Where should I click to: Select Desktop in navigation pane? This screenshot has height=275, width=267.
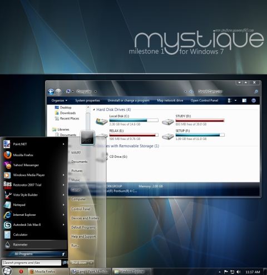pos(63,108)
